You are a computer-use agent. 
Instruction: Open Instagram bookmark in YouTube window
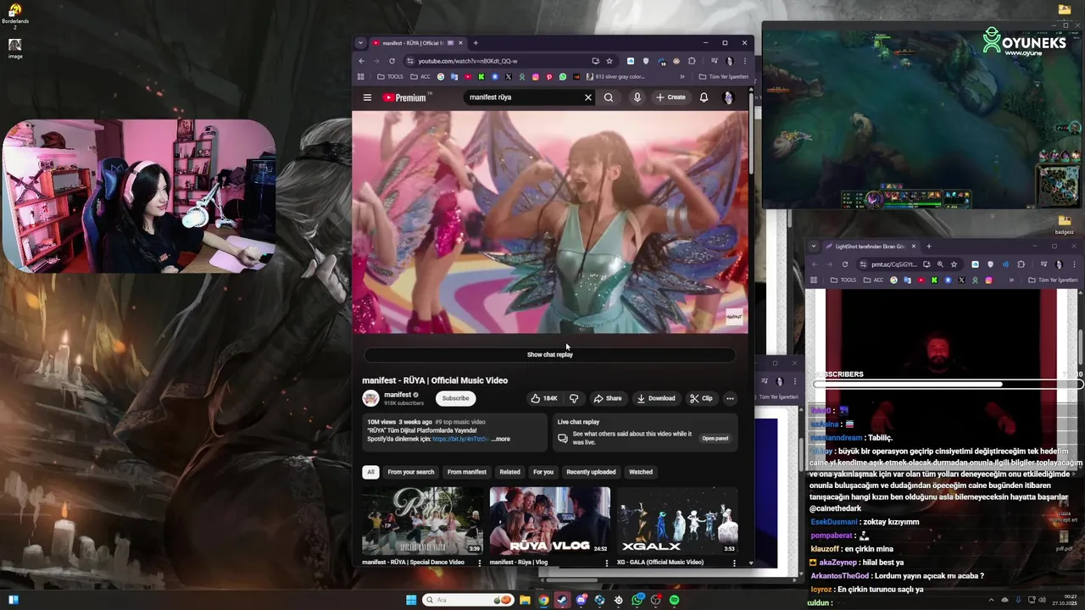[536, 77]
